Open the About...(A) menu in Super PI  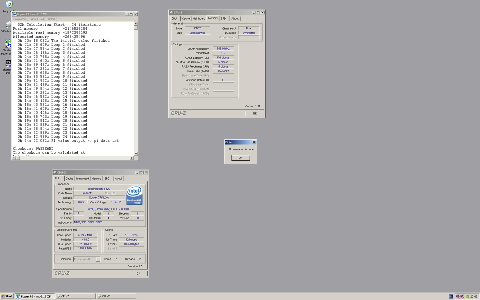pyautogui.click(x=38, y=19)
